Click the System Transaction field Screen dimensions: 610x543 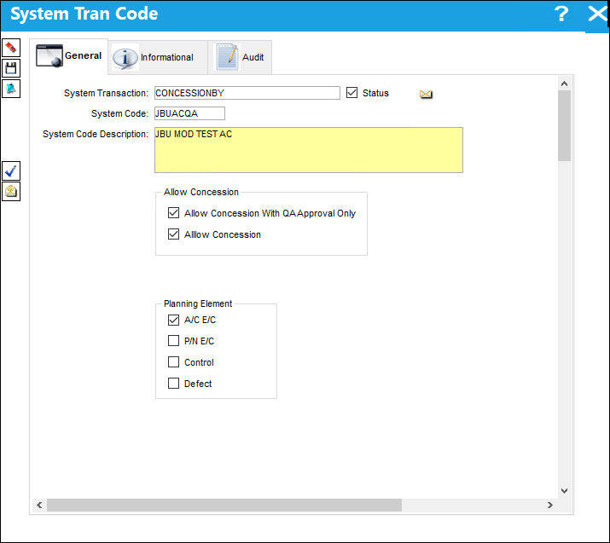tap(247, 93)
